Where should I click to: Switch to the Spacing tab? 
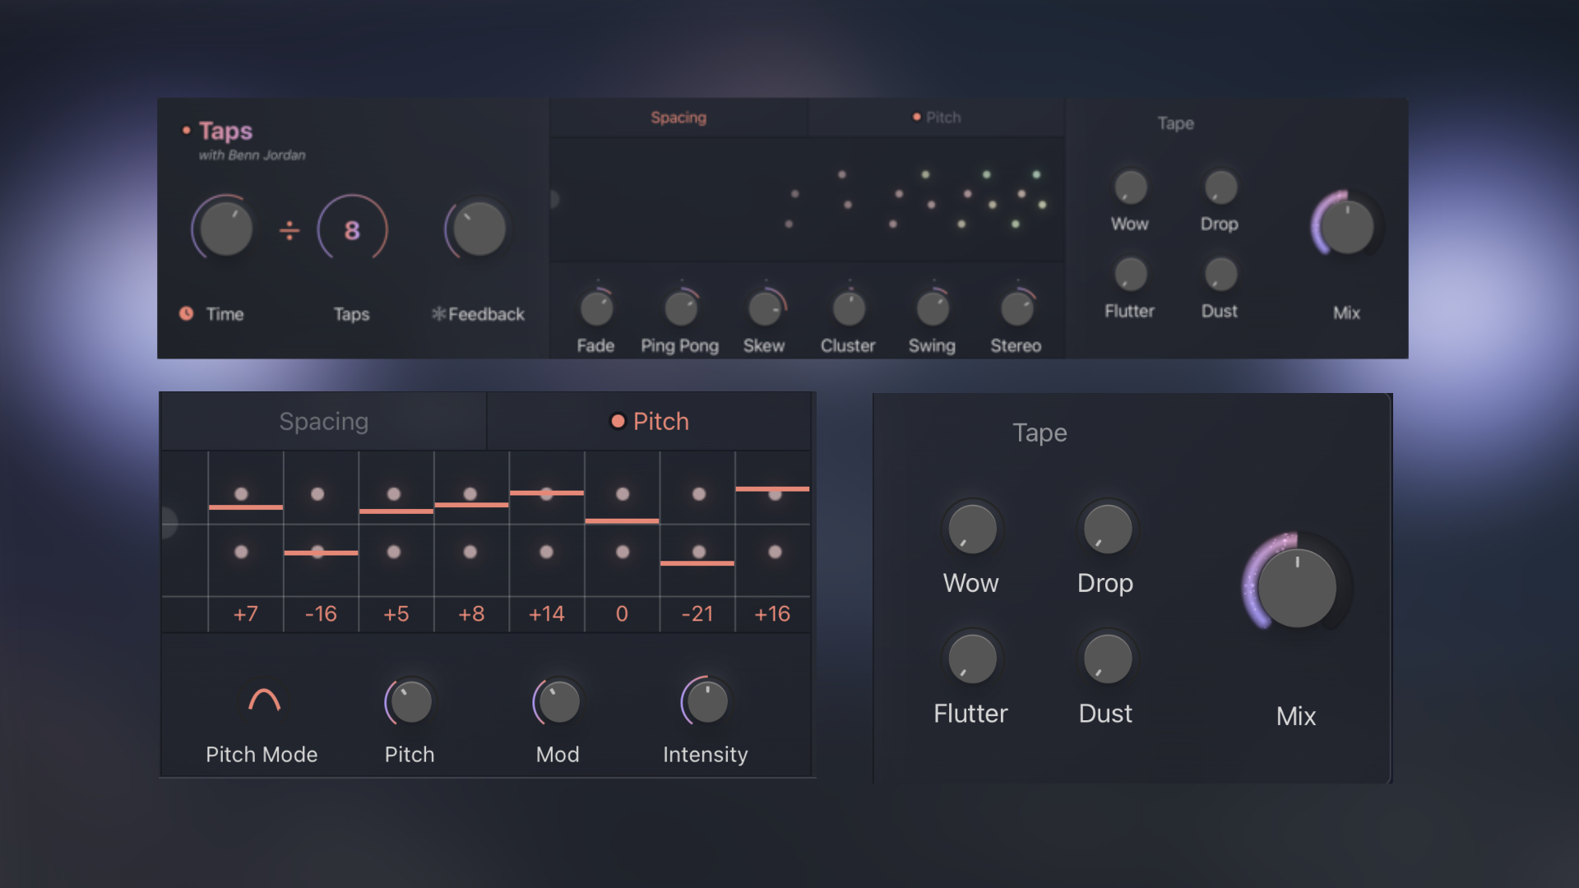click(324, 421)
